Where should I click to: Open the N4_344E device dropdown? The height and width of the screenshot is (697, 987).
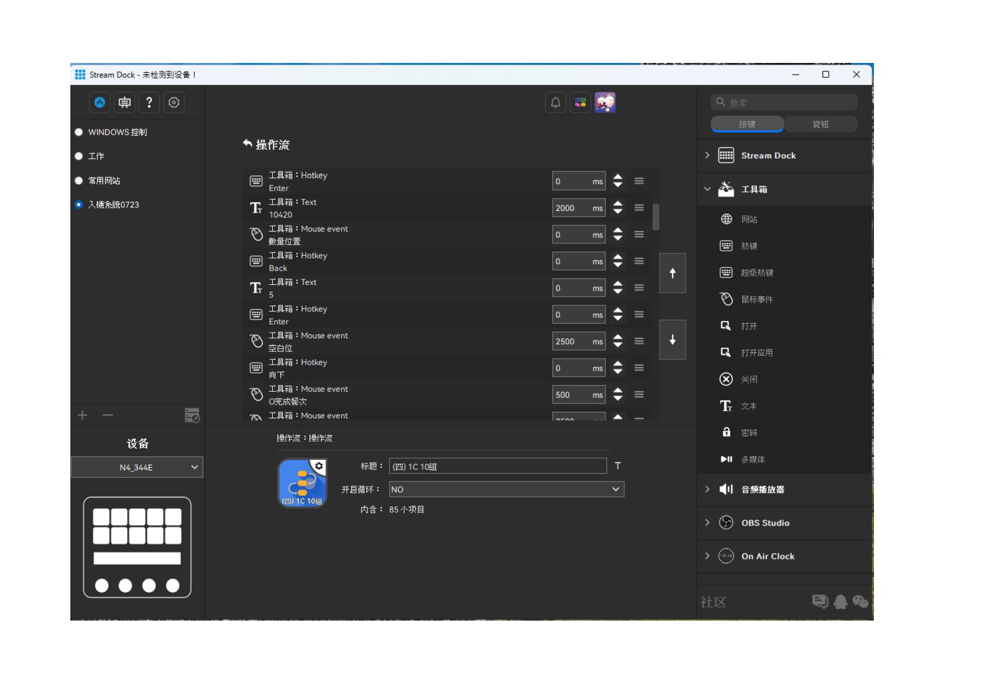point(137,467)
